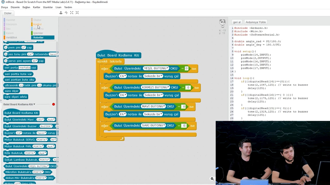Click the panda sprite icon
This screenshot has height=185, width=330.
pos(222,23)
